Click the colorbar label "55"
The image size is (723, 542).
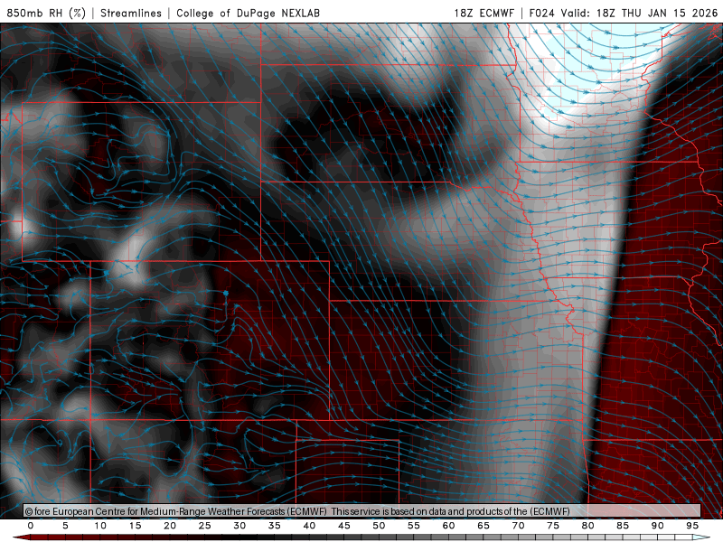tap(414, 526)
